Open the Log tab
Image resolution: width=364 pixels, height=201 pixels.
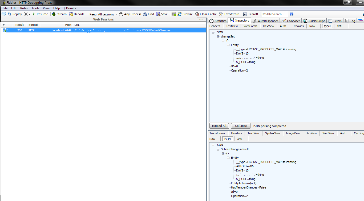[x=350, y=21]
